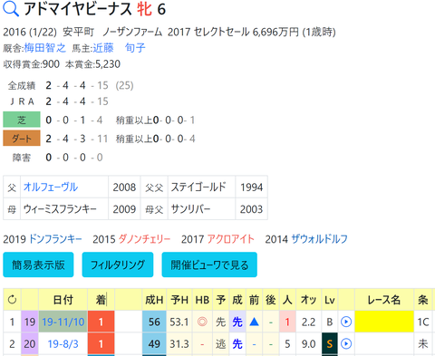This screenshot has height=356, width=435.
Task: Open sibling link アクロアイト
Action: point(230,239)
